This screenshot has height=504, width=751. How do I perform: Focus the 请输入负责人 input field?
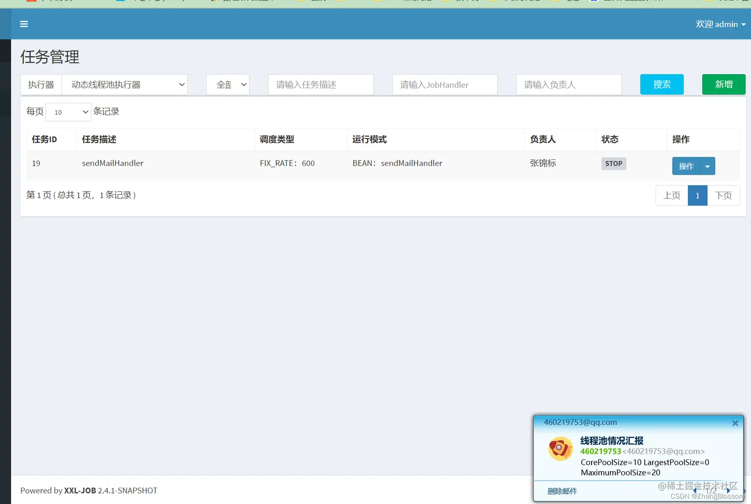click(569, 84)
